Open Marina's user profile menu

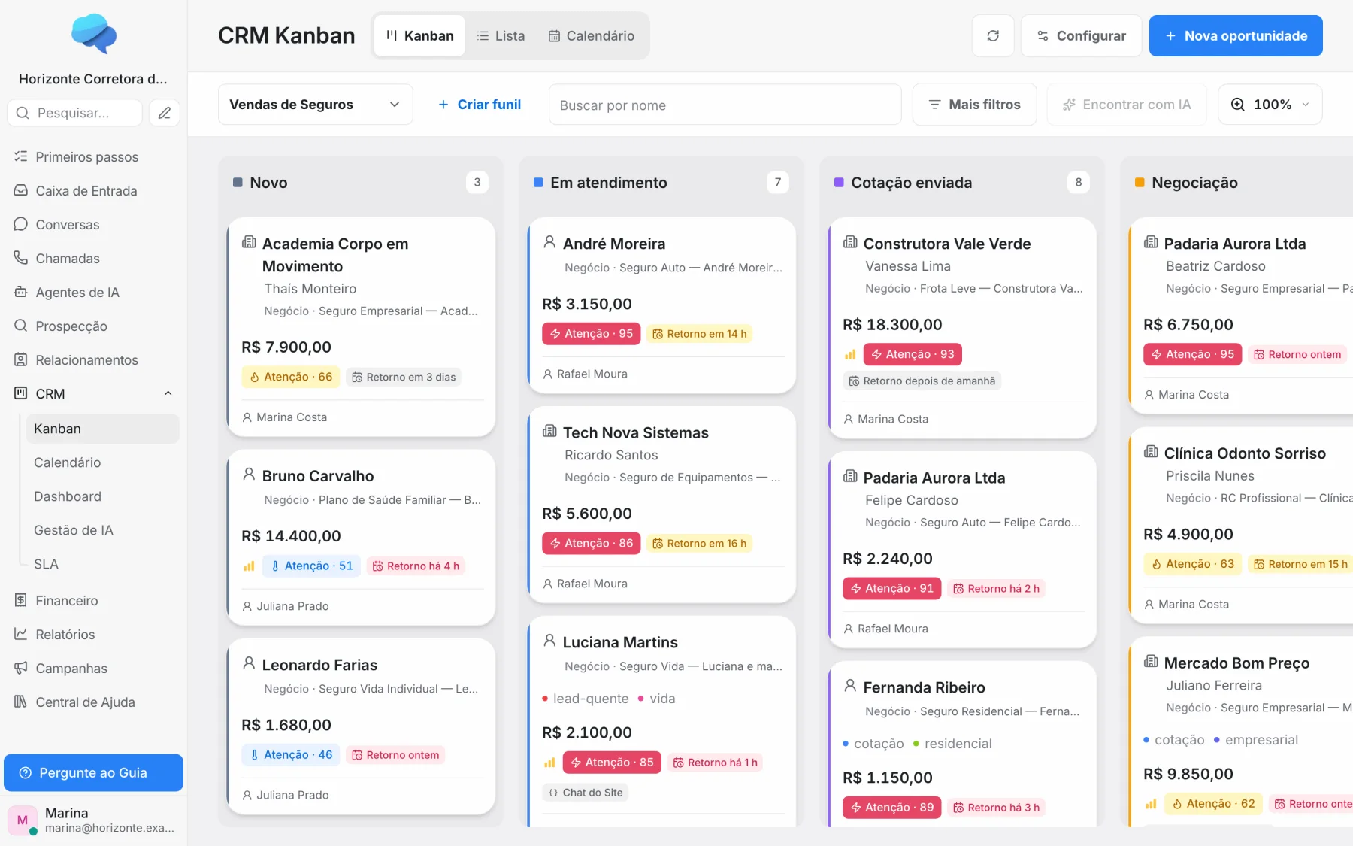coord(93,820)
